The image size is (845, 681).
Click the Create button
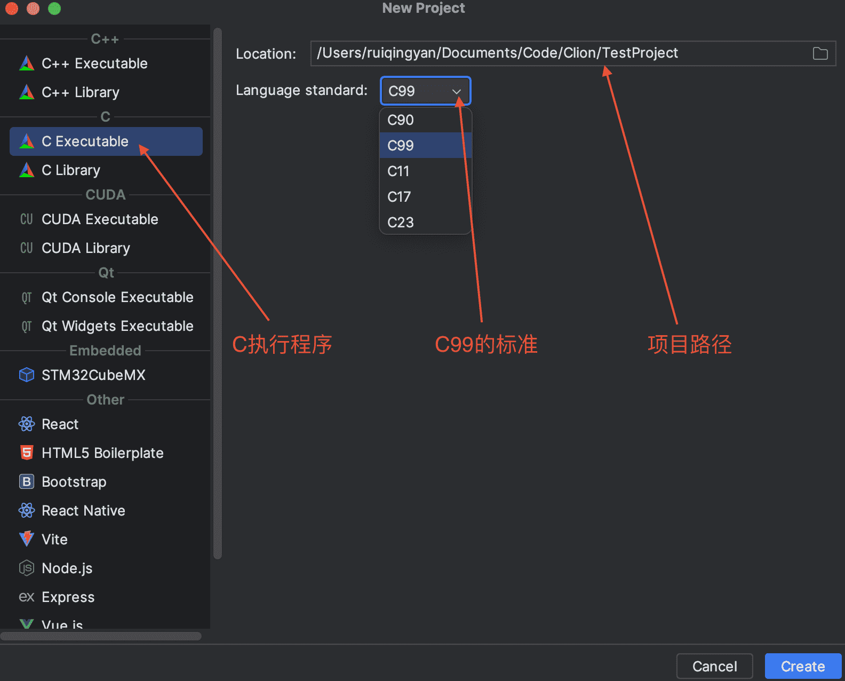coord(803,666)
